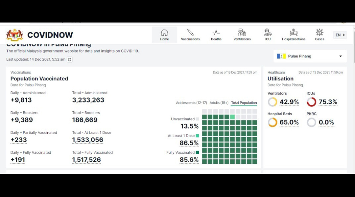Screen dimensions: 355x197
Task: Click the 65.0% Hospital Beds value
Action: pos(289,122)
